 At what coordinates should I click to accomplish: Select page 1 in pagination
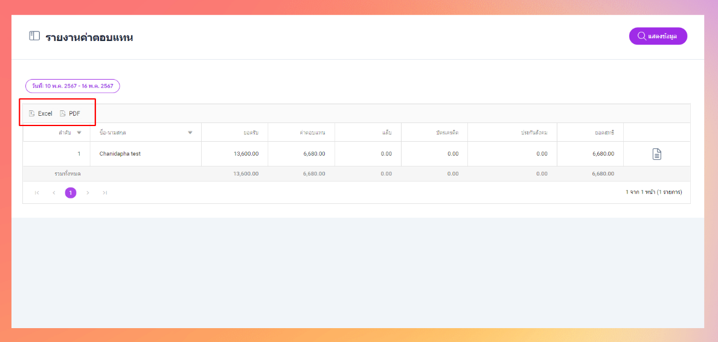[71, 193]
